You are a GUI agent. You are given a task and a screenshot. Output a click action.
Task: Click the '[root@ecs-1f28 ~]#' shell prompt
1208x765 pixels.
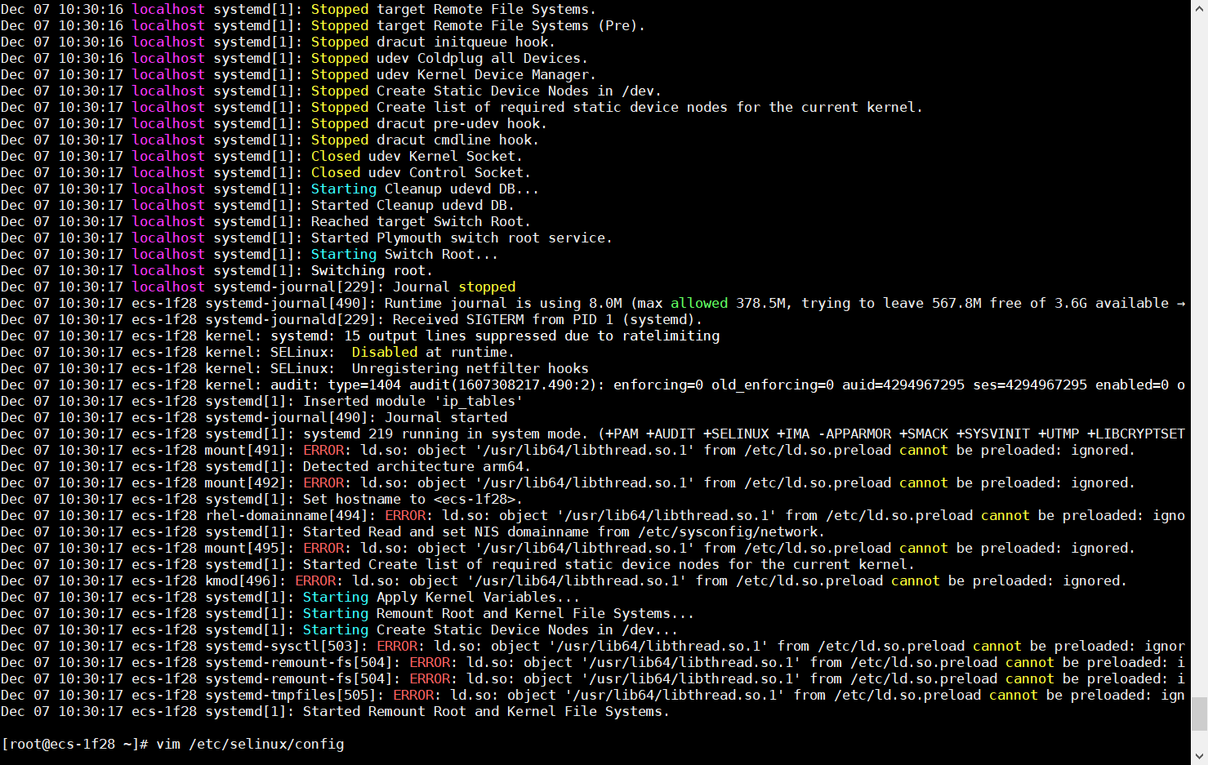pos(75,744)
